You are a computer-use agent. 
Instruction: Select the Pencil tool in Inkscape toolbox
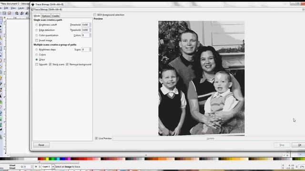(1, 78)
